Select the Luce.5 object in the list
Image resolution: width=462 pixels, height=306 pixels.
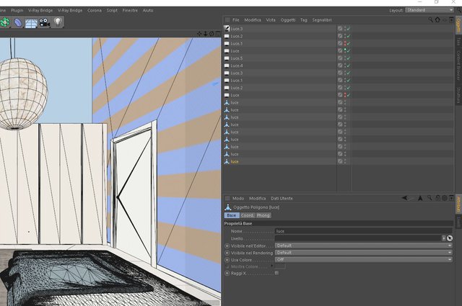coord(237,58)
